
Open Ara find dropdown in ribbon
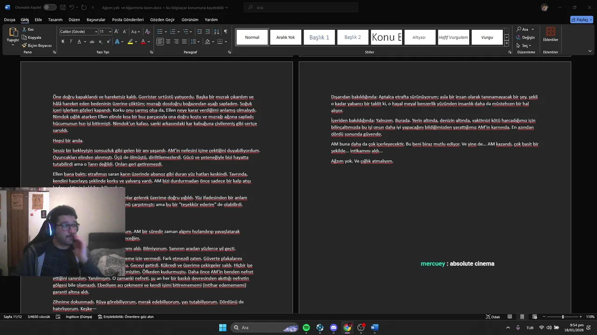(533, 29)
